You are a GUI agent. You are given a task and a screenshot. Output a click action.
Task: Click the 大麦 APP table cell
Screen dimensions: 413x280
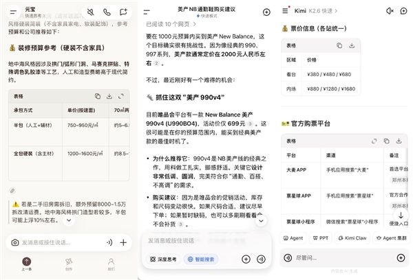[301, 175]
